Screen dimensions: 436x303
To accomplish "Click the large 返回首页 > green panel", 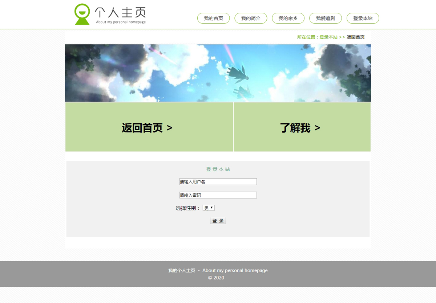I will pos(149,127).
